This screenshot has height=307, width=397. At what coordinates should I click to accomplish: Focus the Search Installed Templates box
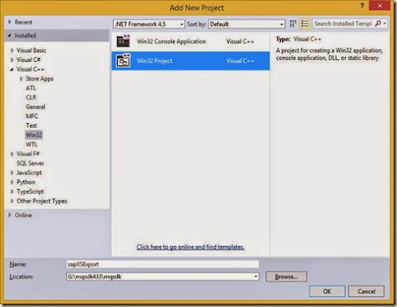(x=343, y=23)
